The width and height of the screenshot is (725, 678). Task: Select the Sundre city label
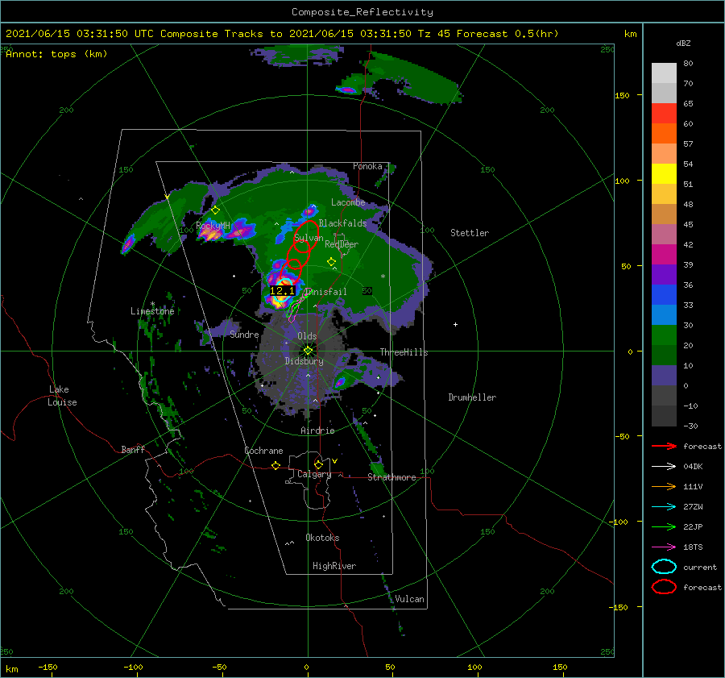click(244, 334)
